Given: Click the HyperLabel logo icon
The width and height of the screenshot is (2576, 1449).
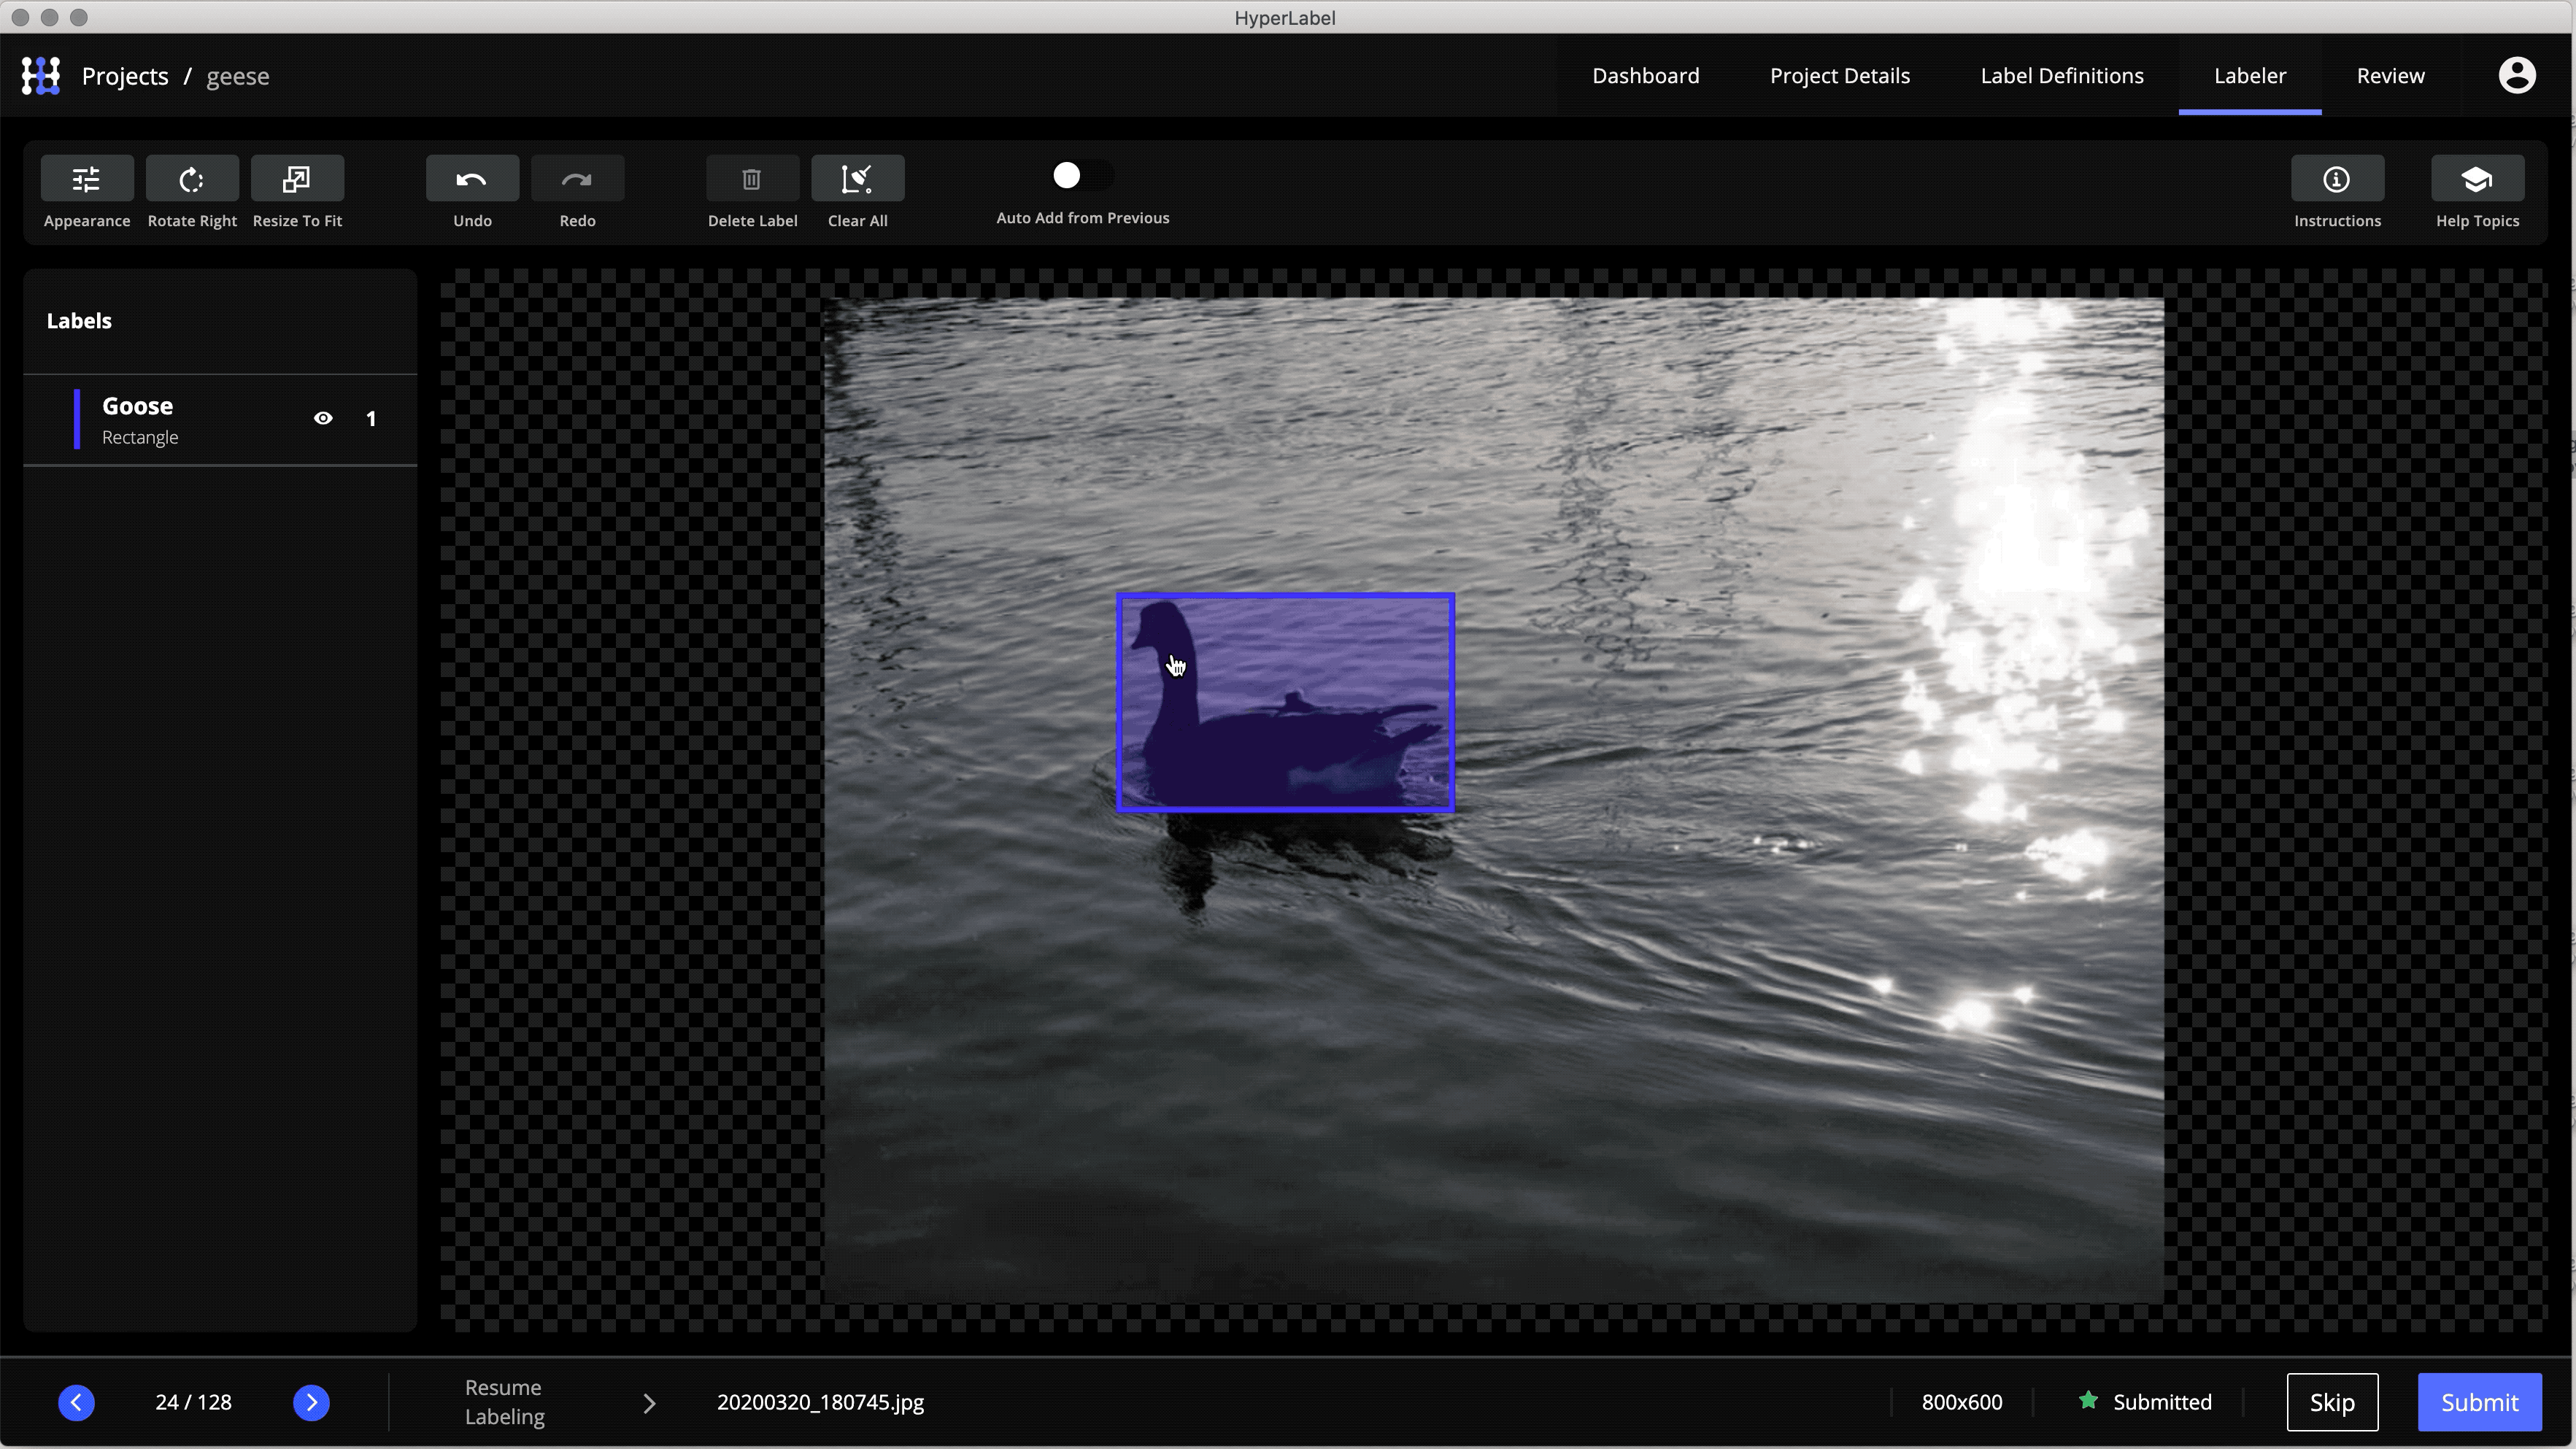Looking at the screenshot, I should 41,76.
